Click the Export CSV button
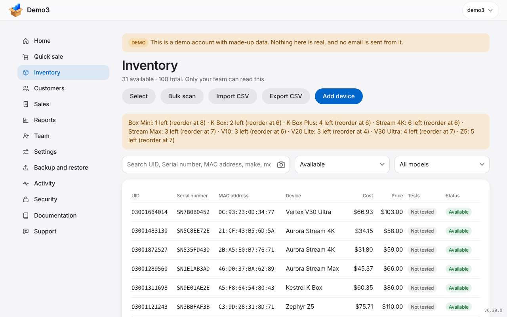Screen dimensions: 507x317 (286, 96)
